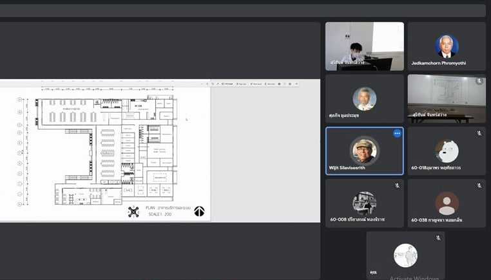Open Page view in PDF toolbar
Viewport: 491px width, 280px height.
tap(241, 84)
